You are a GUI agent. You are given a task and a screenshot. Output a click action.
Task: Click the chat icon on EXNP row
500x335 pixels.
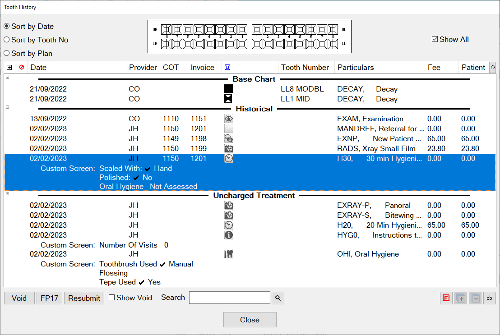(x=229, y=139)
